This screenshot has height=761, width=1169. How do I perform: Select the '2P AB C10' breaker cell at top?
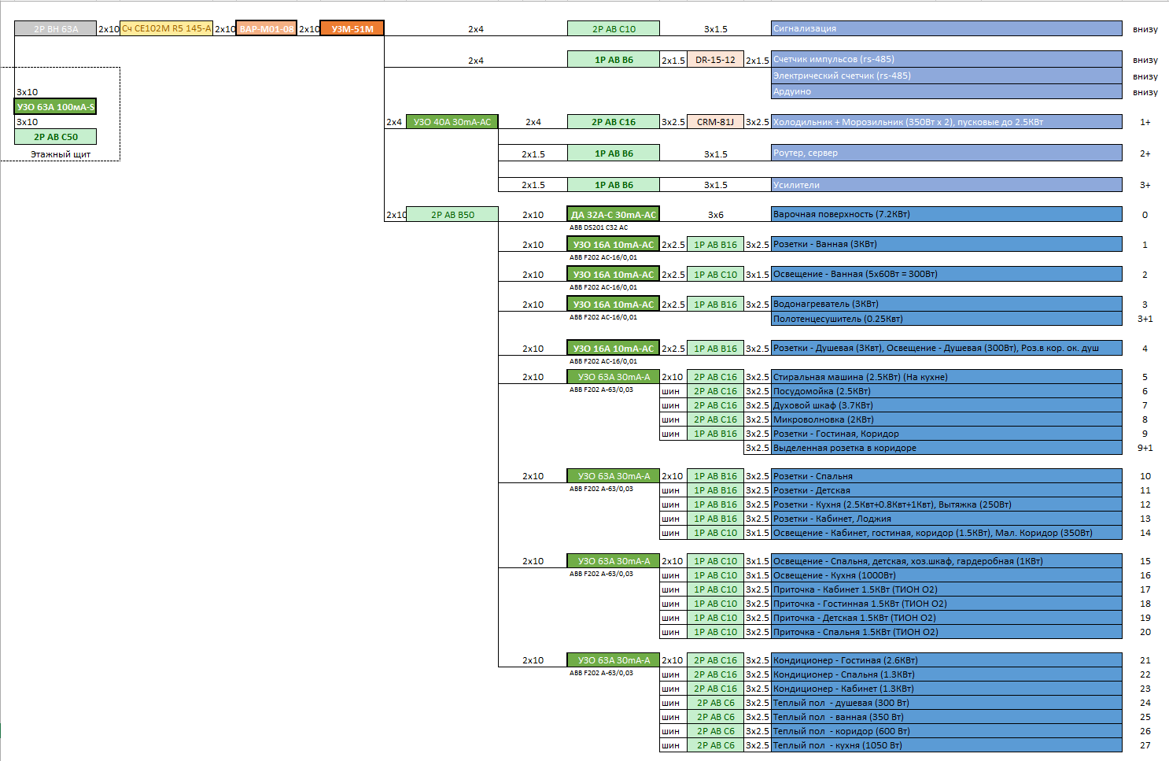tap(614, 28)
